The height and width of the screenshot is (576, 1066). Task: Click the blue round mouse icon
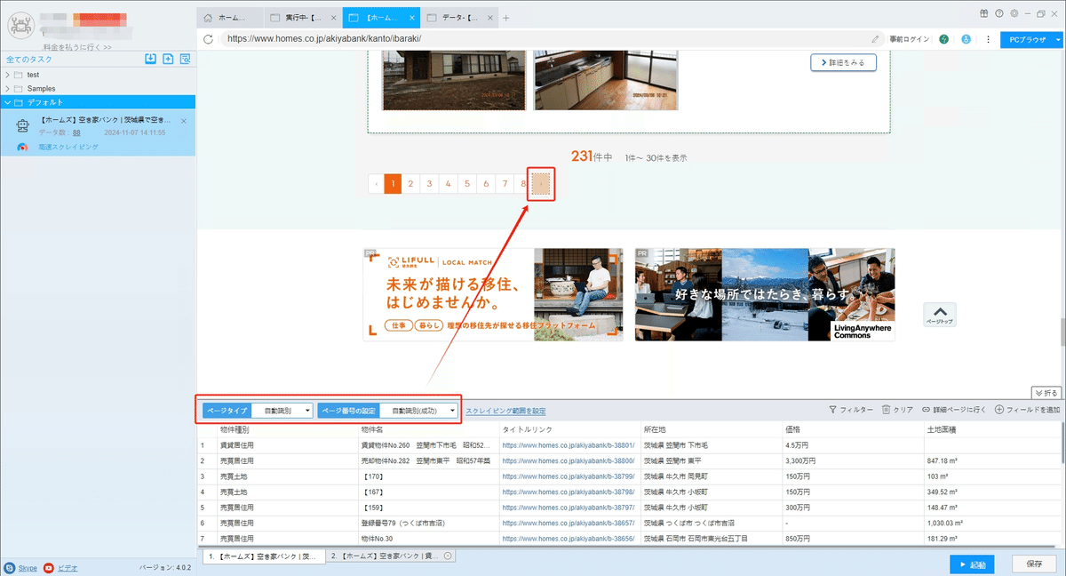point(966,39)
